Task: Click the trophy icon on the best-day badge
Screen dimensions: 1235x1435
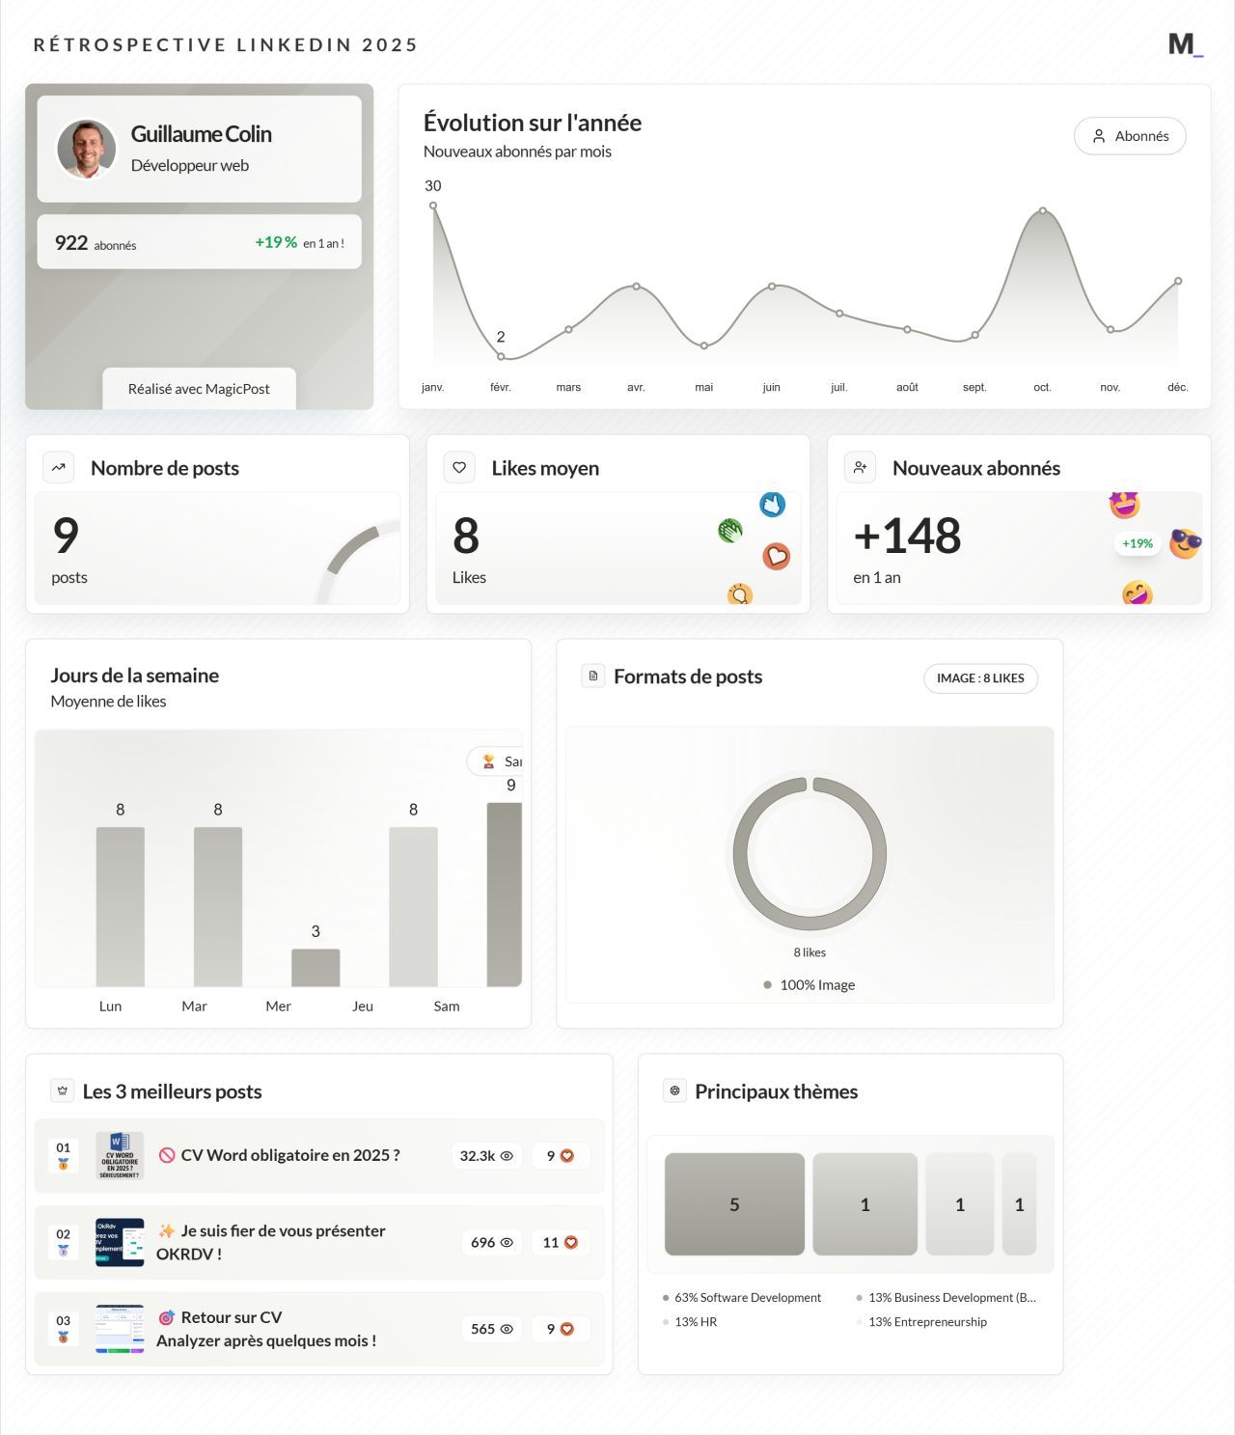Action: [488, 761]
